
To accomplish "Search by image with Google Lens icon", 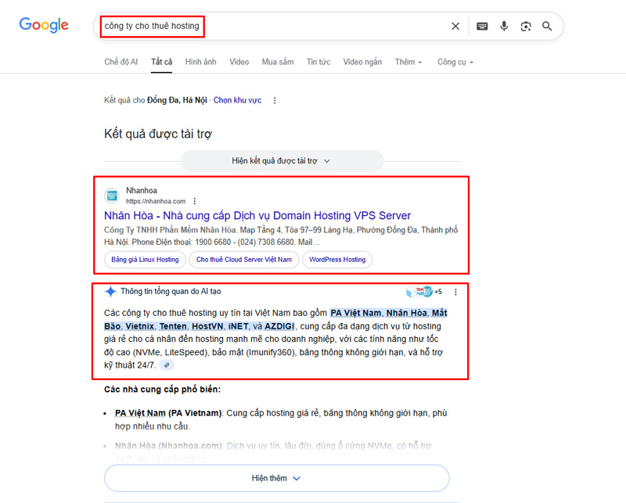I will coord(525,26).
